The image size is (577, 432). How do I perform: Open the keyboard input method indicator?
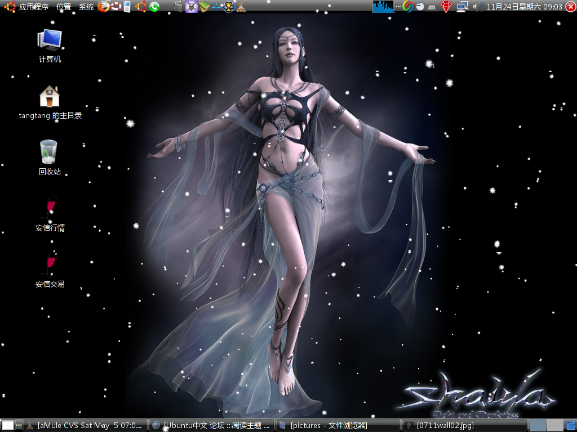click(x=432, y=7)
